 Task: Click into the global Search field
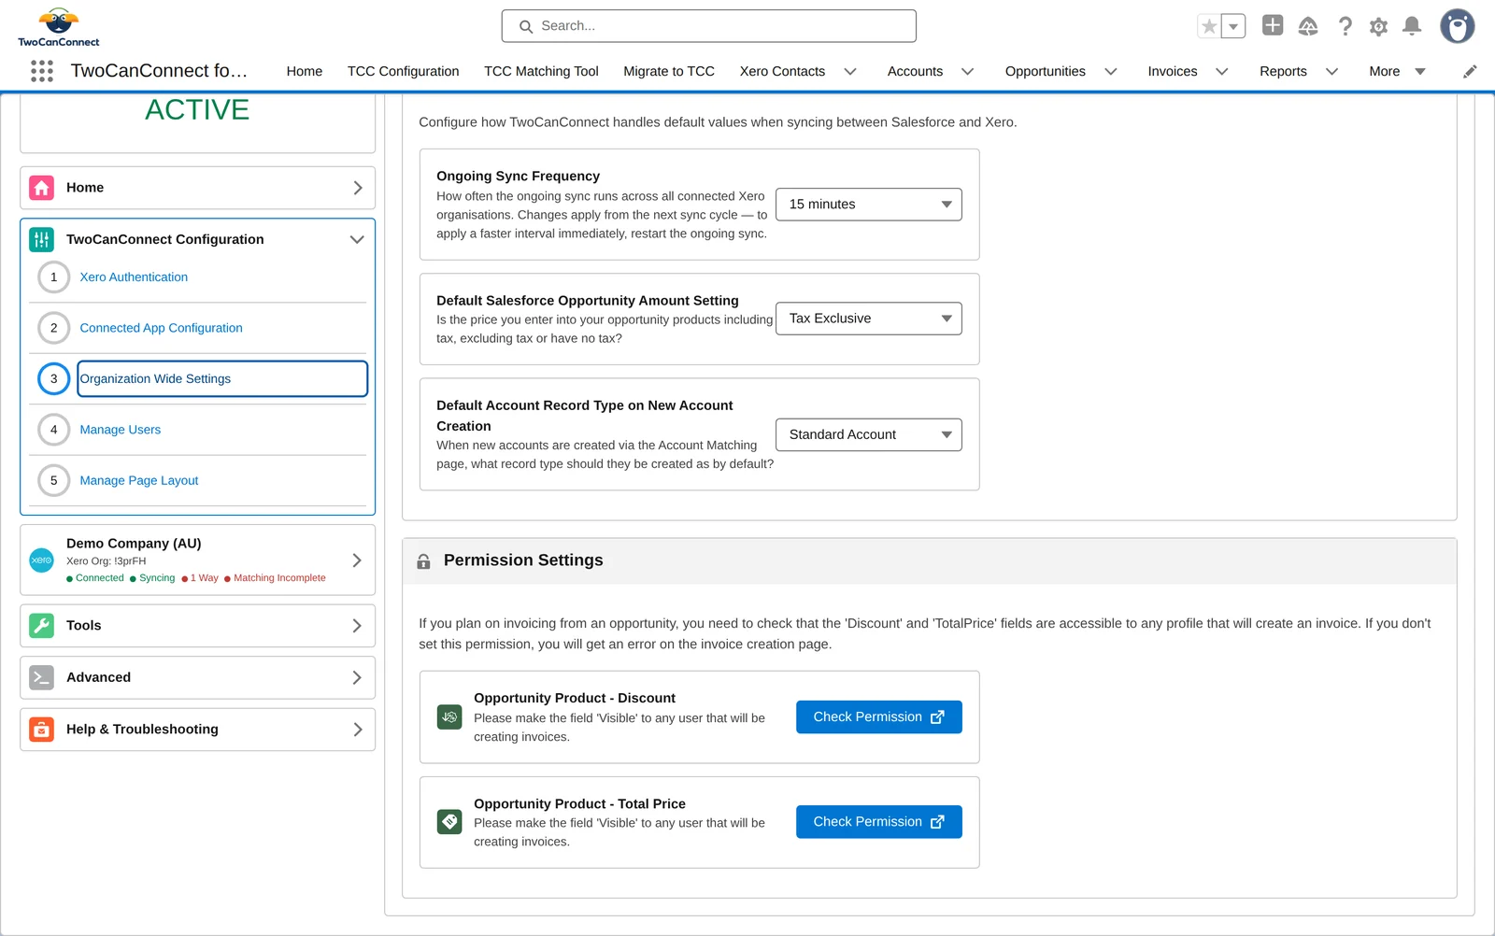pos(709,26)
